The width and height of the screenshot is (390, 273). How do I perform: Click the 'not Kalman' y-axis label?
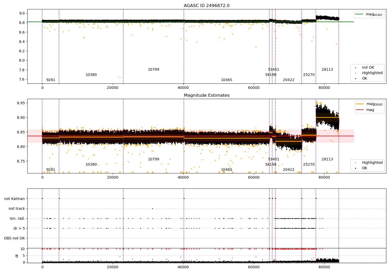tap(15, 199)
